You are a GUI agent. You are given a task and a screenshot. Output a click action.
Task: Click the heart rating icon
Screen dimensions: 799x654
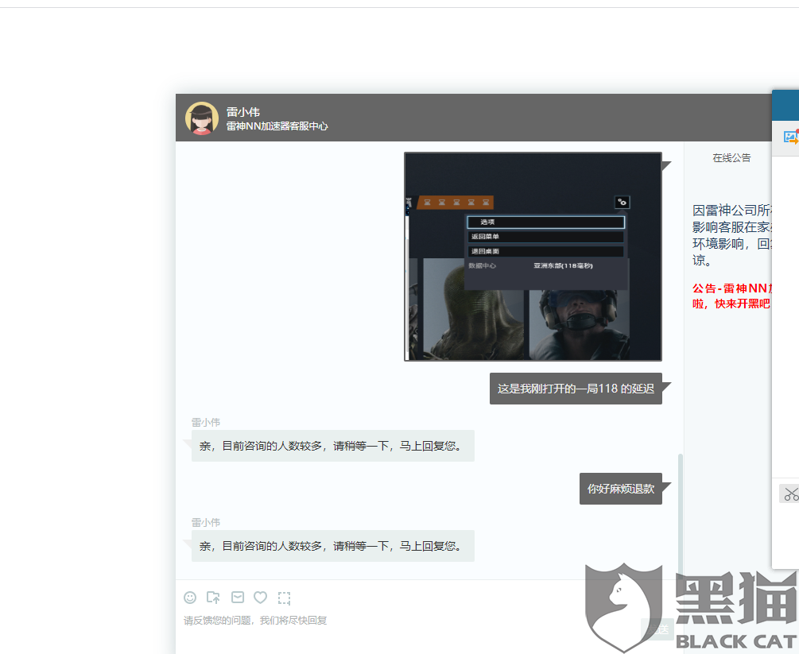(261, 597)
